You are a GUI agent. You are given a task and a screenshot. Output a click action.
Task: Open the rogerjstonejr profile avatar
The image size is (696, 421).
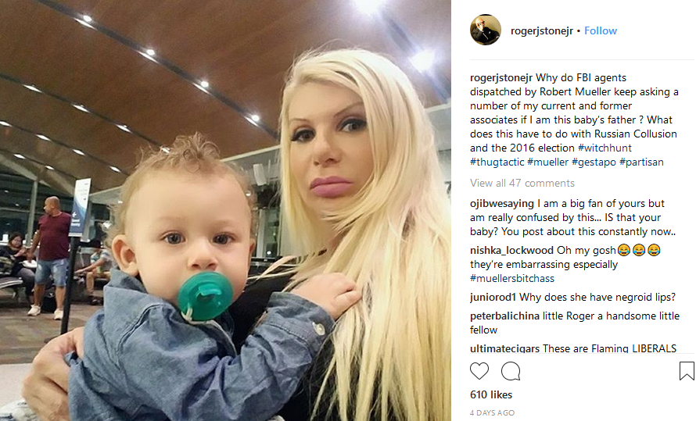coord(486,30)
